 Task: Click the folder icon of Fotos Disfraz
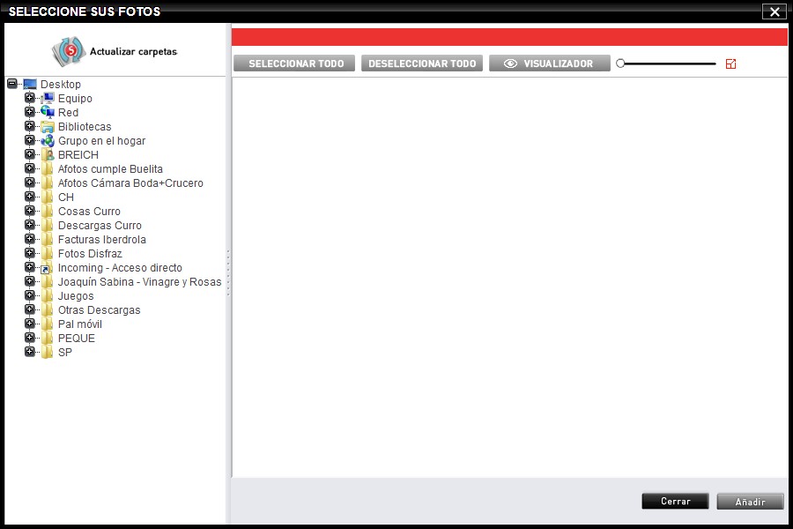click(x=47, y=254)
